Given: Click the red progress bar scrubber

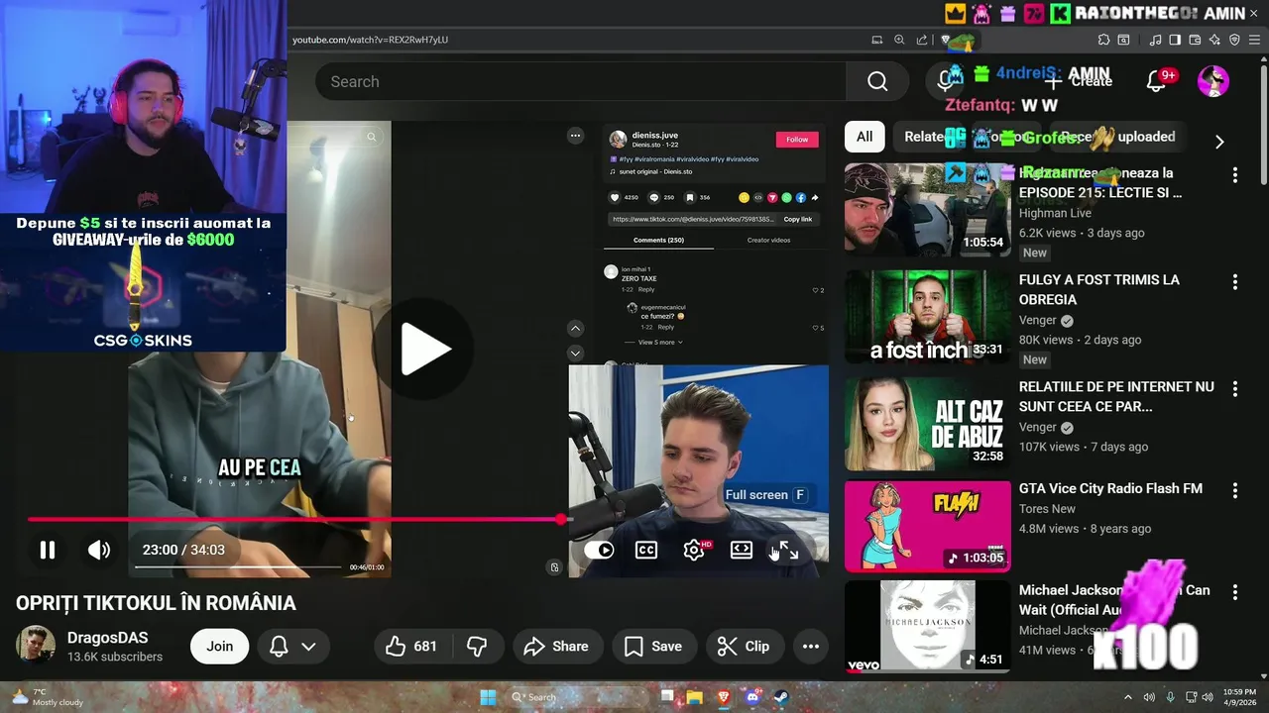Looking at the screenshot, I should [x=562, y=519].
